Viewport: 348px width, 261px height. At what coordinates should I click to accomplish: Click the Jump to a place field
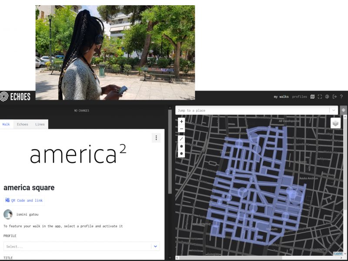click(252, 110)
